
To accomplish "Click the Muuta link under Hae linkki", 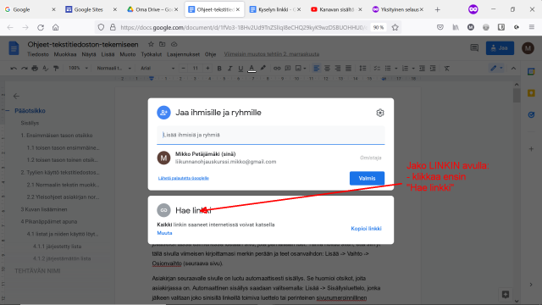I will [164, 233].
